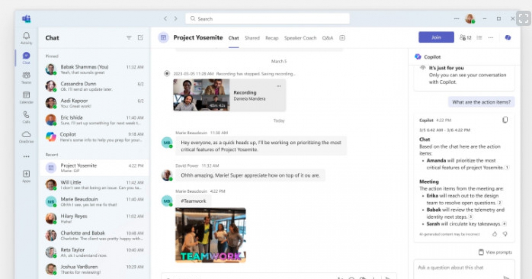Copy Copilot's response with the copy icon

coord(505,120)
